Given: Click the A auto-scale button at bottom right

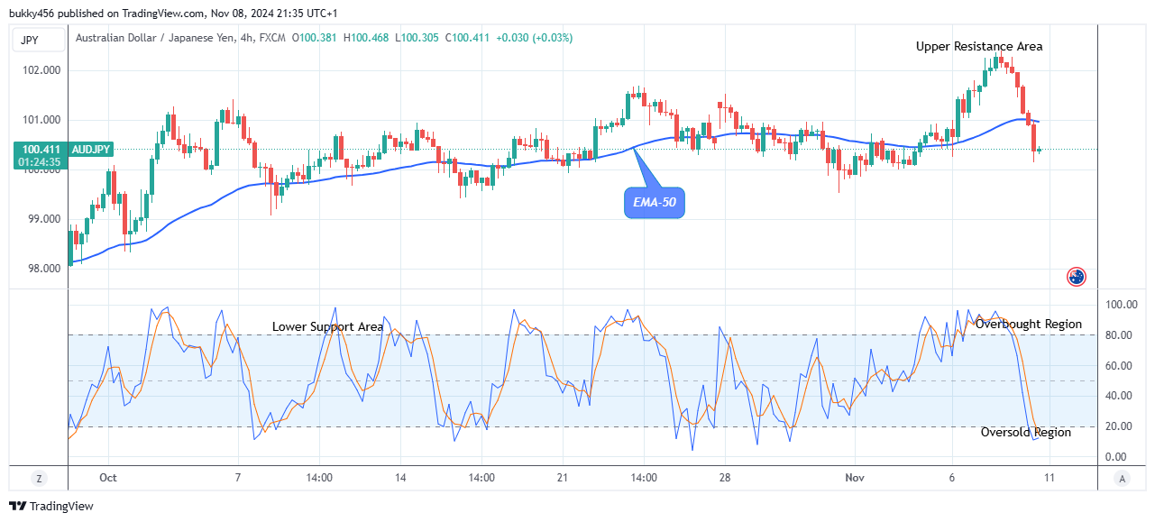Looking at the screenshot, I should tap(1121, 479).
